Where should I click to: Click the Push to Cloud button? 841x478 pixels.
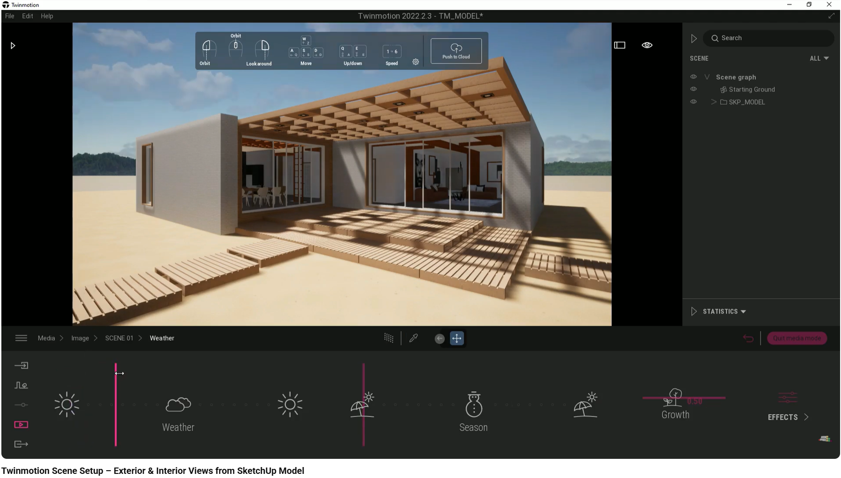click(x=456, y=51)
